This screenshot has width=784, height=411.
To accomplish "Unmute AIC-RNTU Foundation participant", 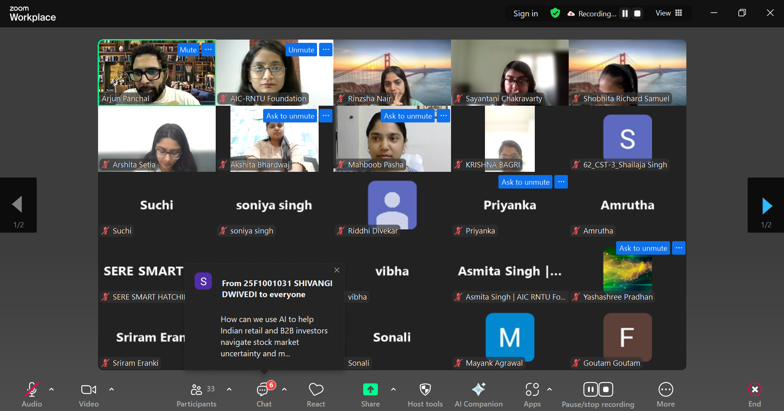I will 301,50.
